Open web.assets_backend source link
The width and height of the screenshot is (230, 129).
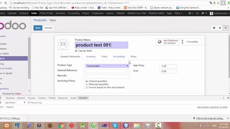(x=212, y=107)
